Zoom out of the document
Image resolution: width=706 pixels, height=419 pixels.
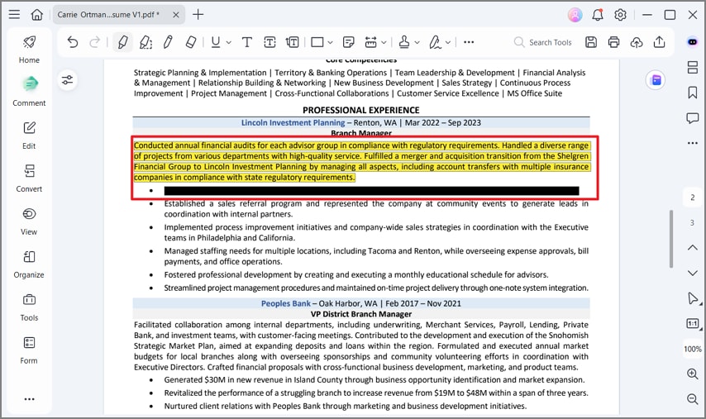[693, 398]
